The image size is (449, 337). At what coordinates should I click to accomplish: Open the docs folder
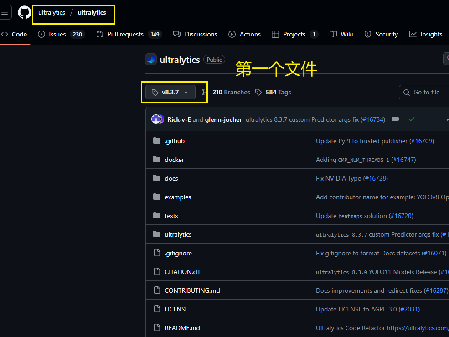click(x=171, y=178)
